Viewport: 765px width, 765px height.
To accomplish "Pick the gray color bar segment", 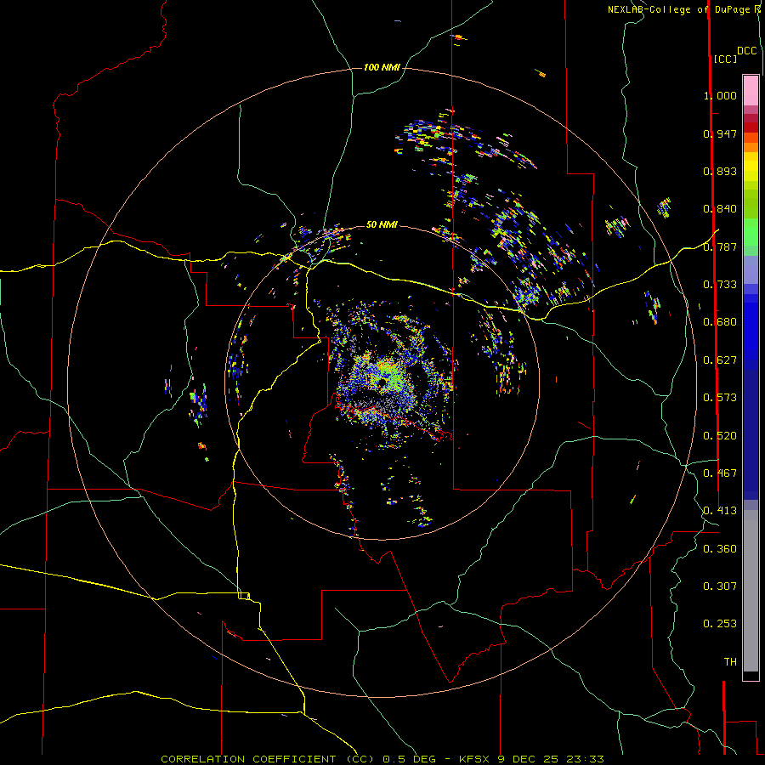I will [751, 591].
